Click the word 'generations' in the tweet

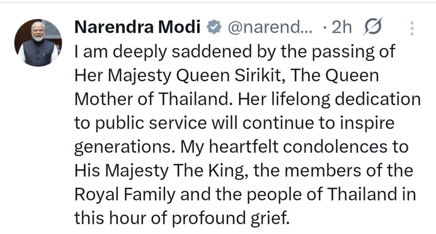point(124,148)
